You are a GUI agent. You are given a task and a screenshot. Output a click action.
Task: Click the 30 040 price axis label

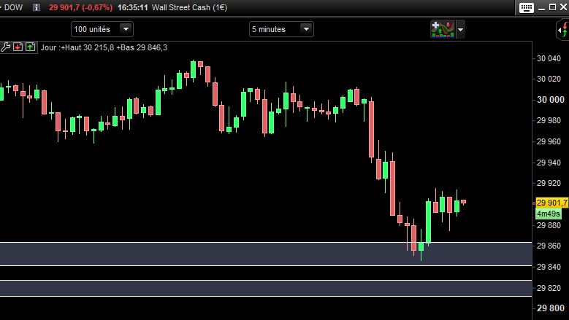[x=549, y=58]
